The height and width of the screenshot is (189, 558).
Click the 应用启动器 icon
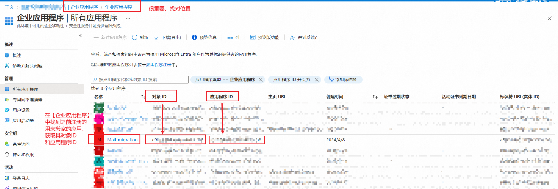[7, 120]
